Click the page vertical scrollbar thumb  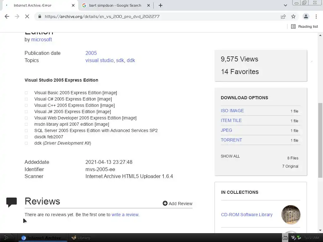tap(320, 140)
